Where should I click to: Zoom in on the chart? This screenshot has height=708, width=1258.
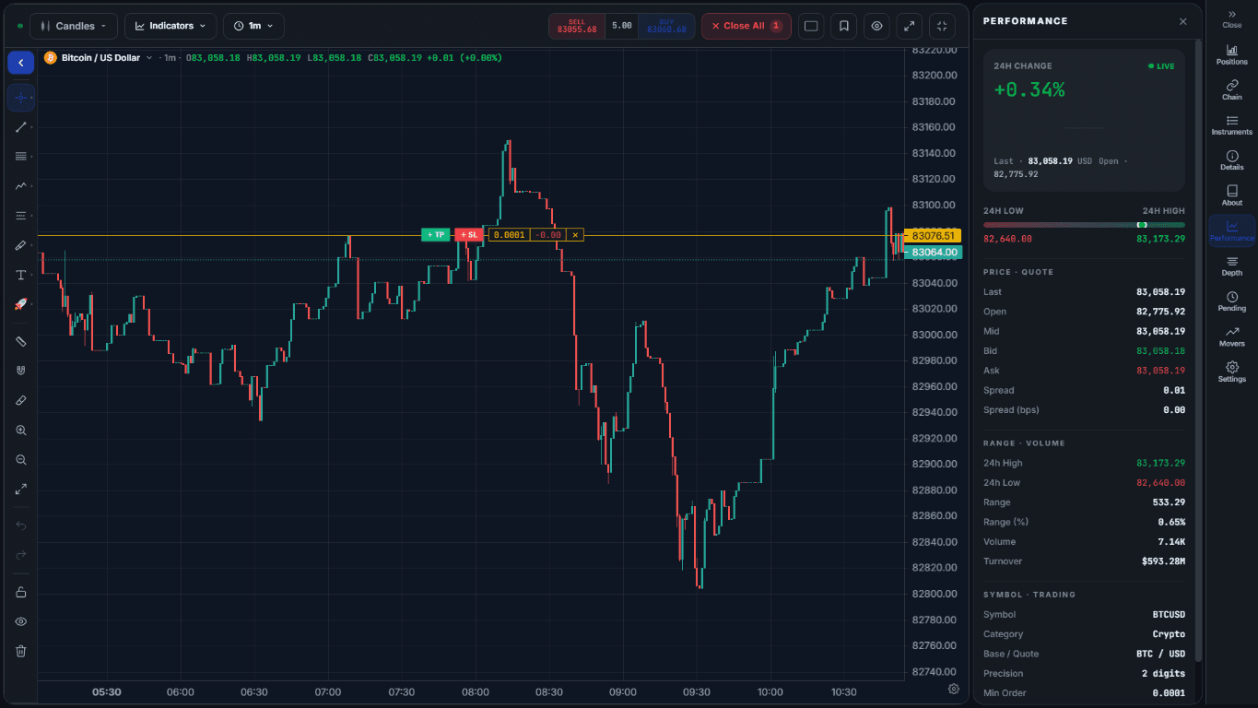[x=21, y=431]
